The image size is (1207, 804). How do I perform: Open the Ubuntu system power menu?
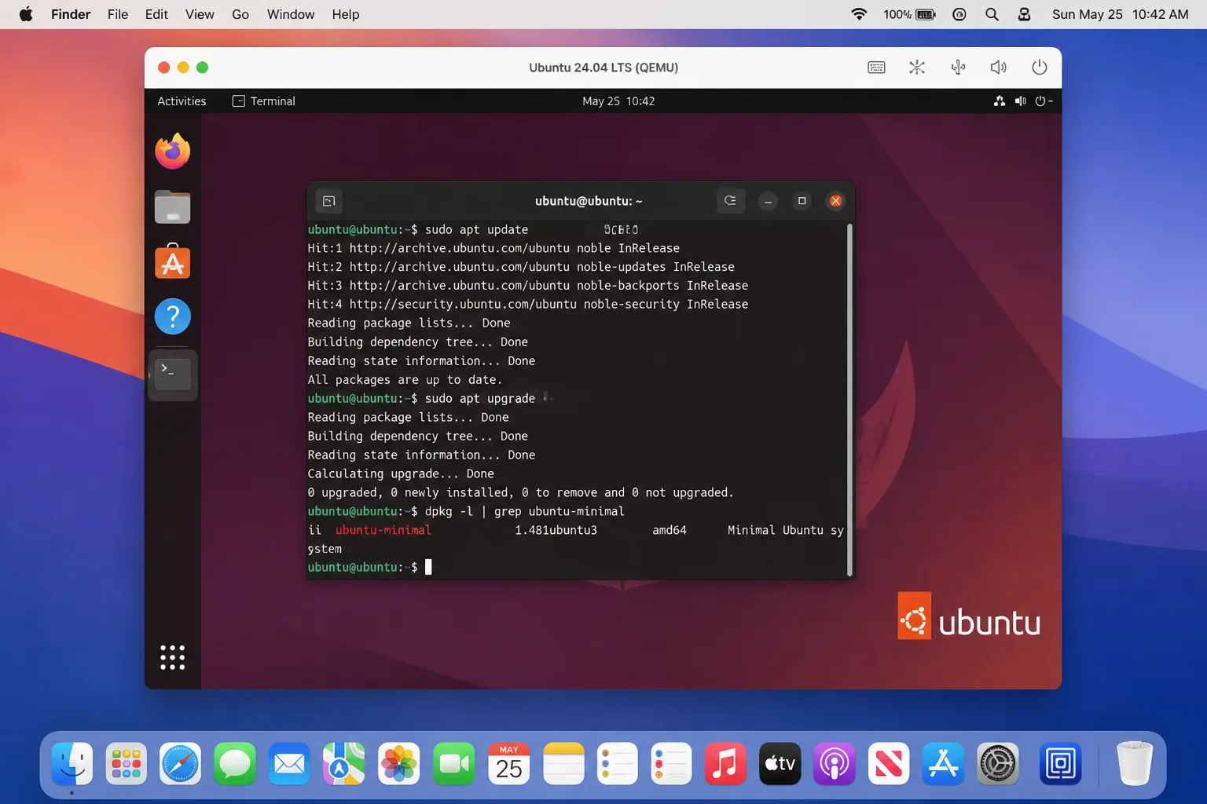coord(1044,101)
